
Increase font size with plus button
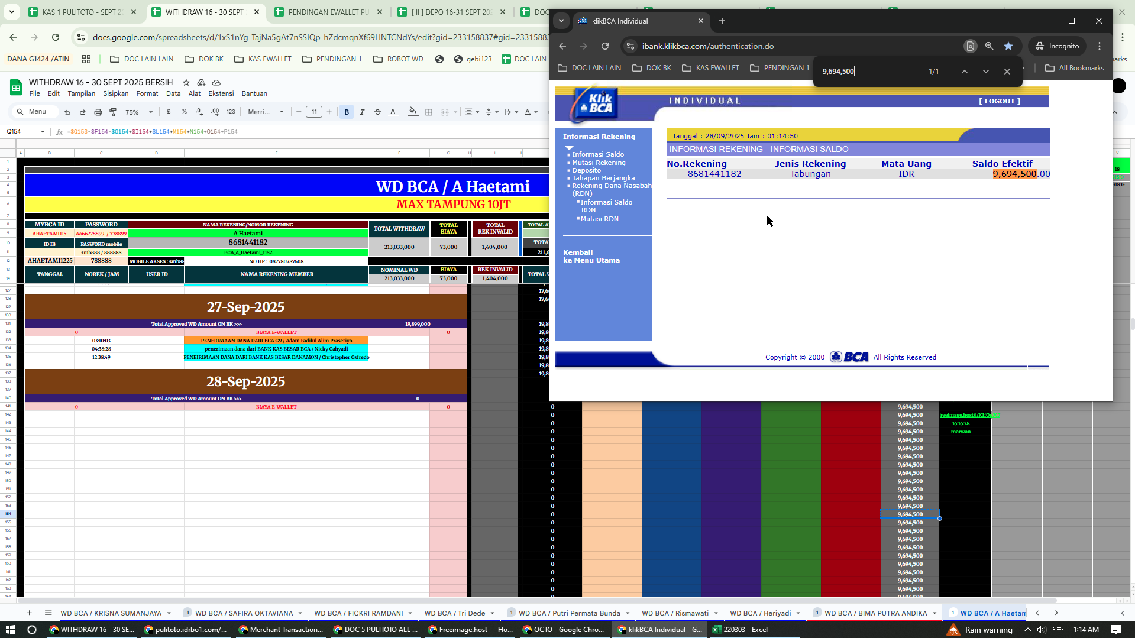point(329,112)
